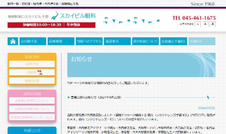Click the 診療時間10:00～18:30 banner

click(52, 25)
